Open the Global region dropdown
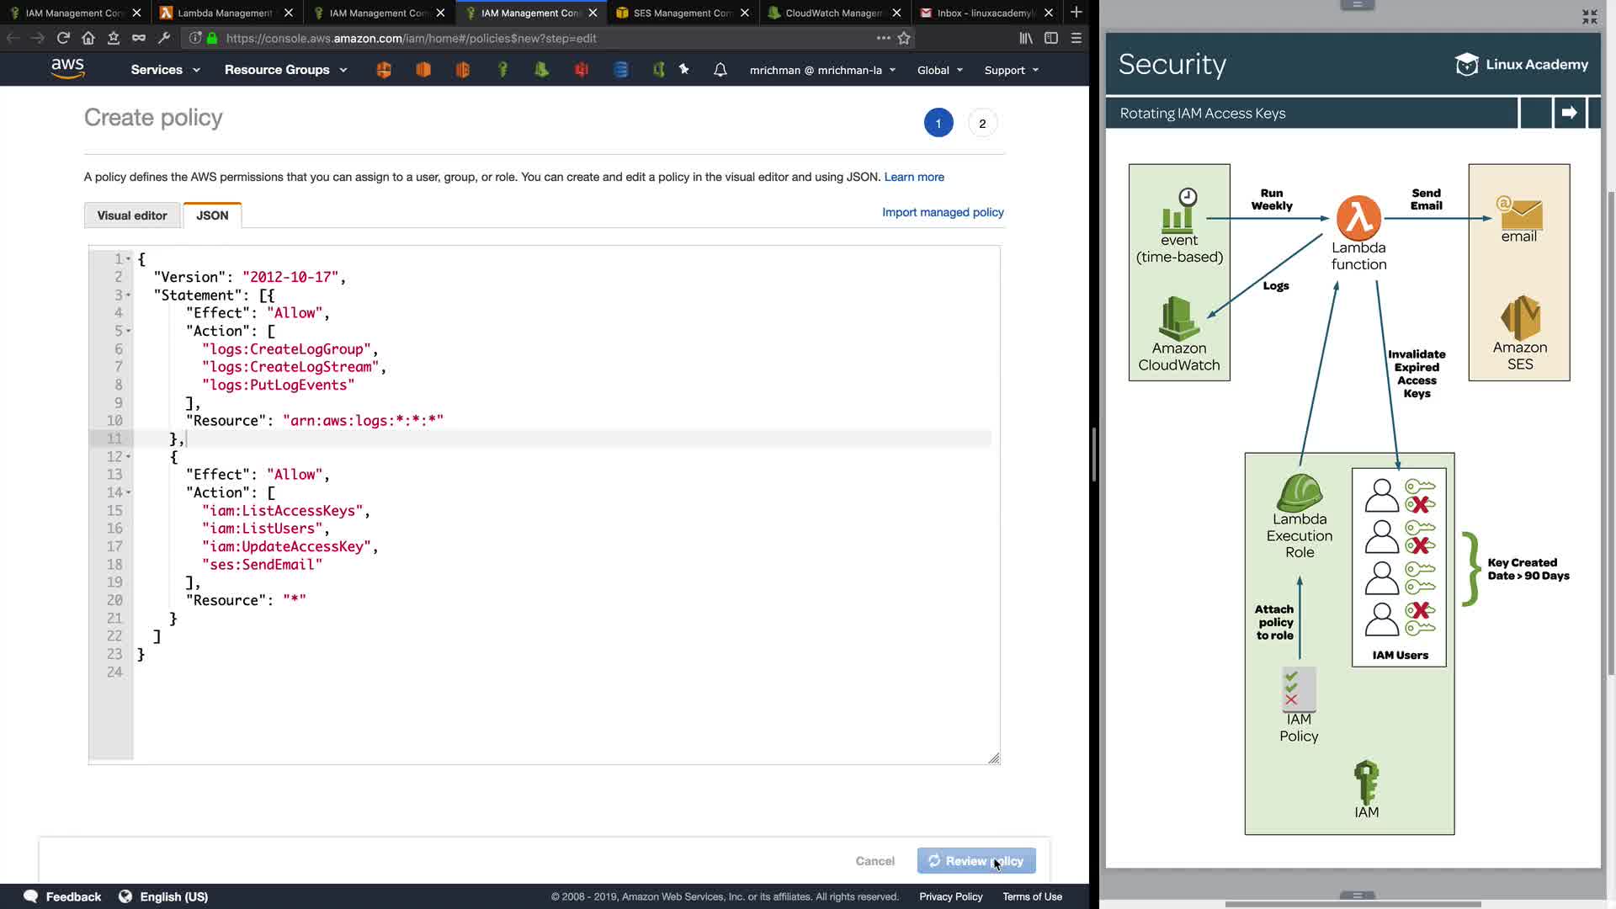Screen dimensions: 1616x909 point(939,71)
